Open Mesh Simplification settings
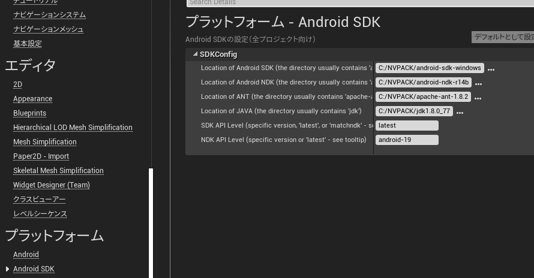 [45, 141]
